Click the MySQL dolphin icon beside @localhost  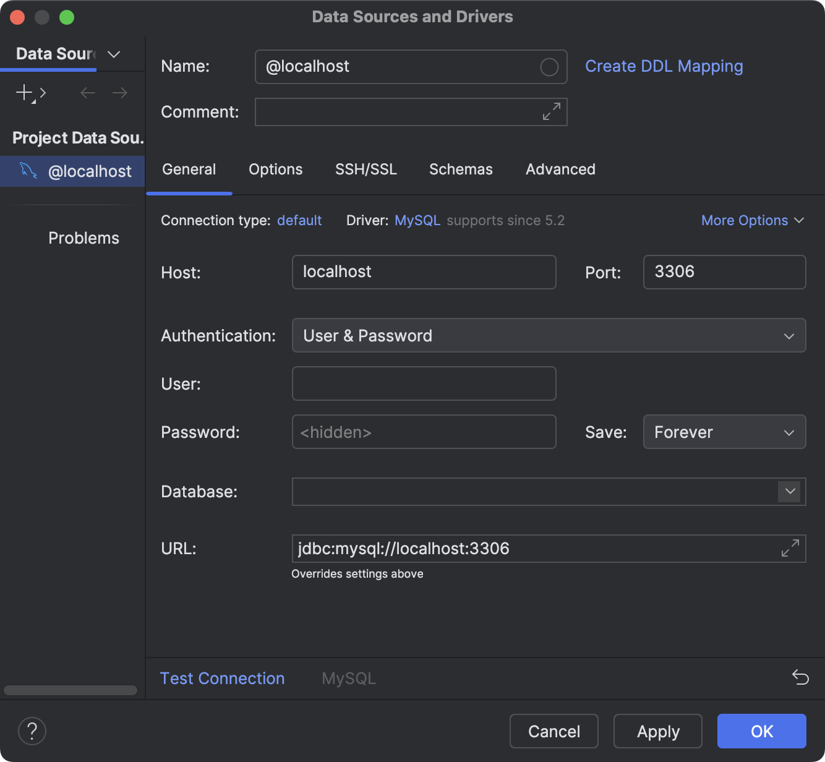[27, 171]
